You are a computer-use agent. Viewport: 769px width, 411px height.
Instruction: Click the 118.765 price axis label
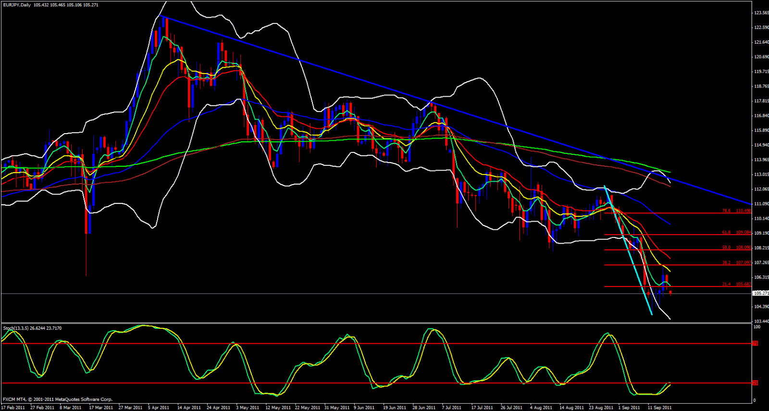[761, 87]
